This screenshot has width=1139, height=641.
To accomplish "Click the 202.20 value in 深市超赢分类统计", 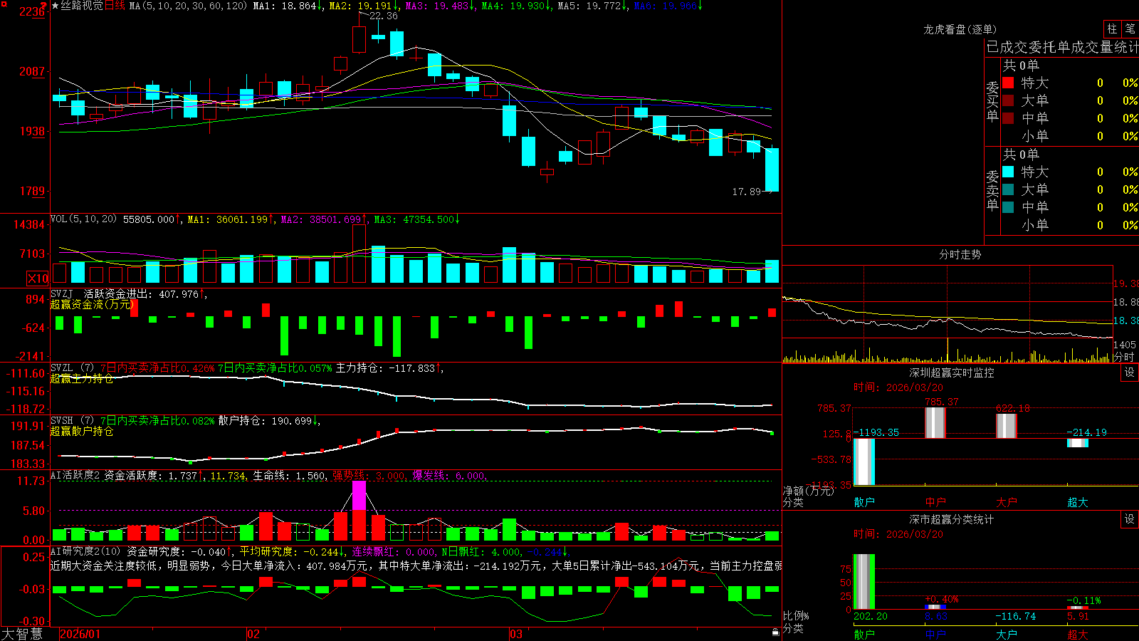I will 871,616.
